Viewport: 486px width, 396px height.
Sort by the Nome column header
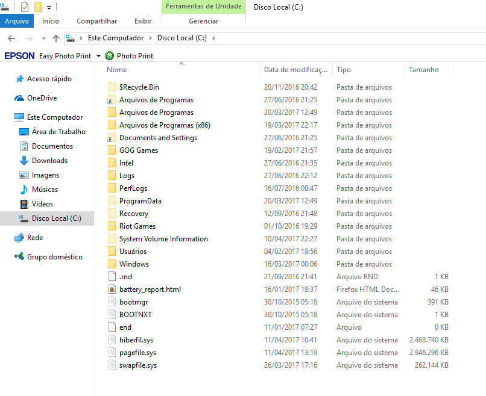pos(116,70)
